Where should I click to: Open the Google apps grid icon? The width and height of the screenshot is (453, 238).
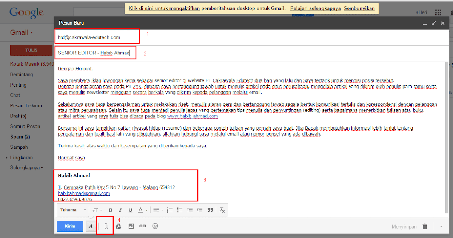click(438, 12)
